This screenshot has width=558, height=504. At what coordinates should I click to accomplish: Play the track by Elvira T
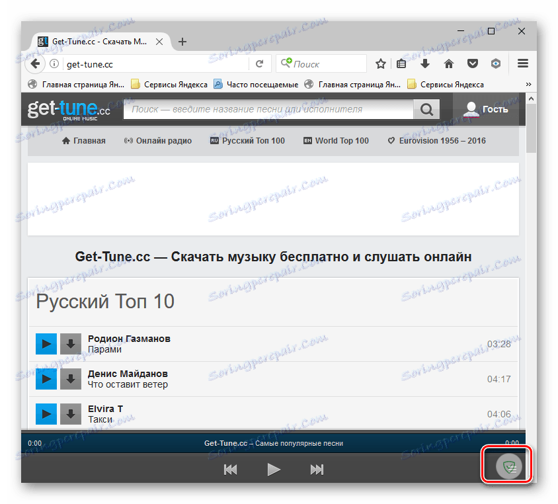pos(46,414)
